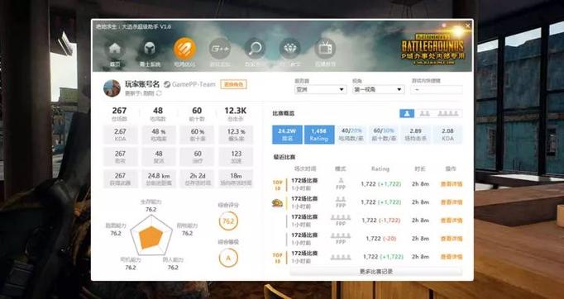The height and width of the screenshot is (299, 564).
Task: View details of the chicken dinner match
Action: tap(452, 202)
